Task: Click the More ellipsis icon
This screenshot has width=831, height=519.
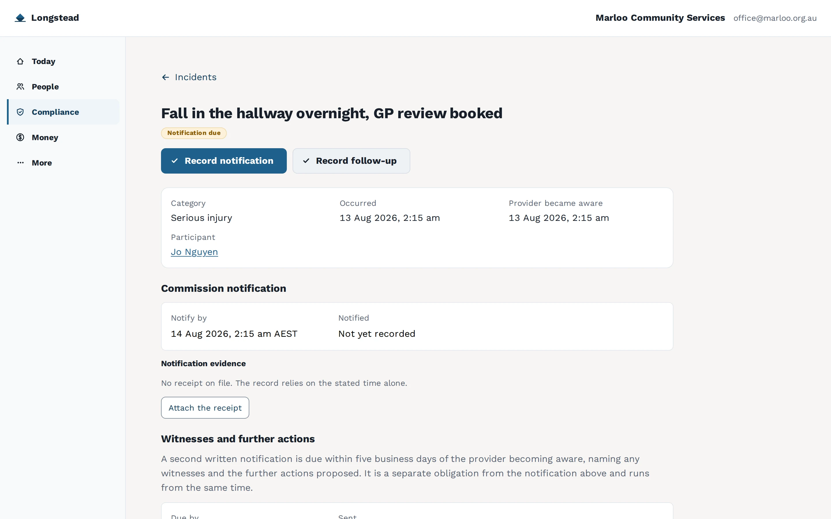Action: [20, 163]
